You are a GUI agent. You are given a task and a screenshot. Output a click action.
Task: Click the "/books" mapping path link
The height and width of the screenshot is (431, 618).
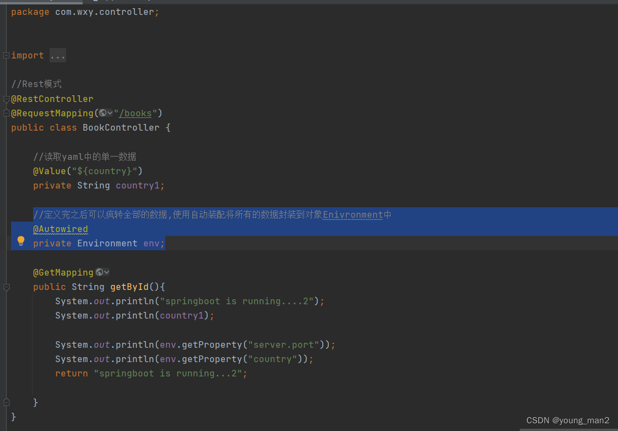coord(135,114)
